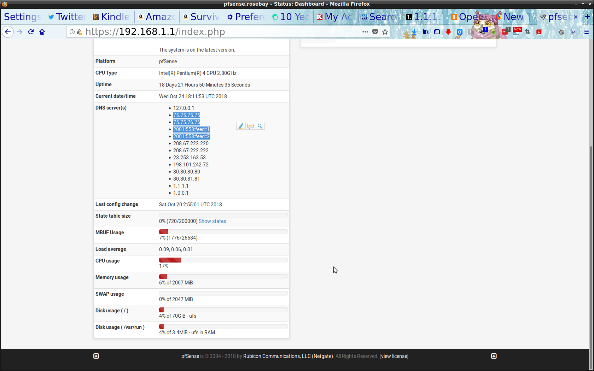Click the CPU usage progress bar

pos(223,260)
